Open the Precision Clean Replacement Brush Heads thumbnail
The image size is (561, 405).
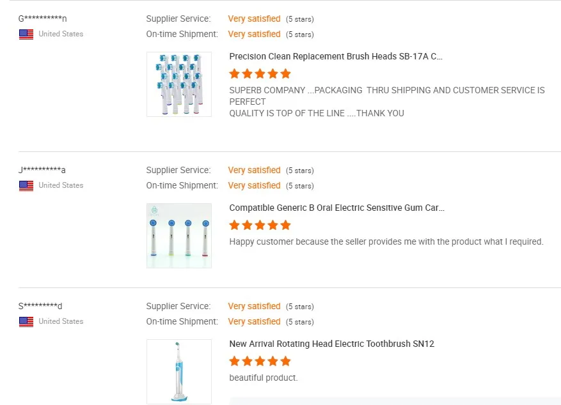(x=179, y=84)
